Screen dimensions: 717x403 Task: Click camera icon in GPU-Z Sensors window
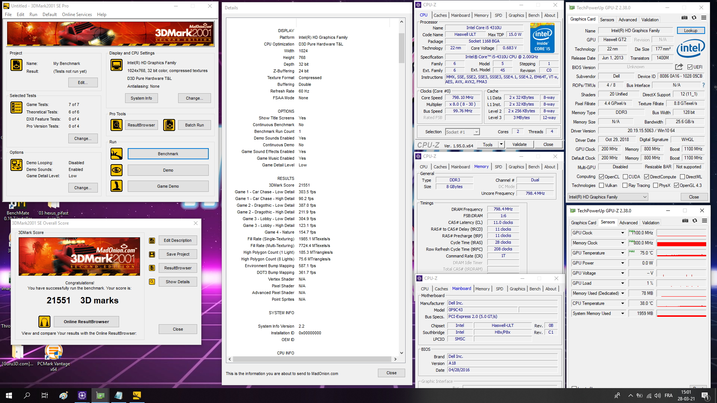click(685, 221)
